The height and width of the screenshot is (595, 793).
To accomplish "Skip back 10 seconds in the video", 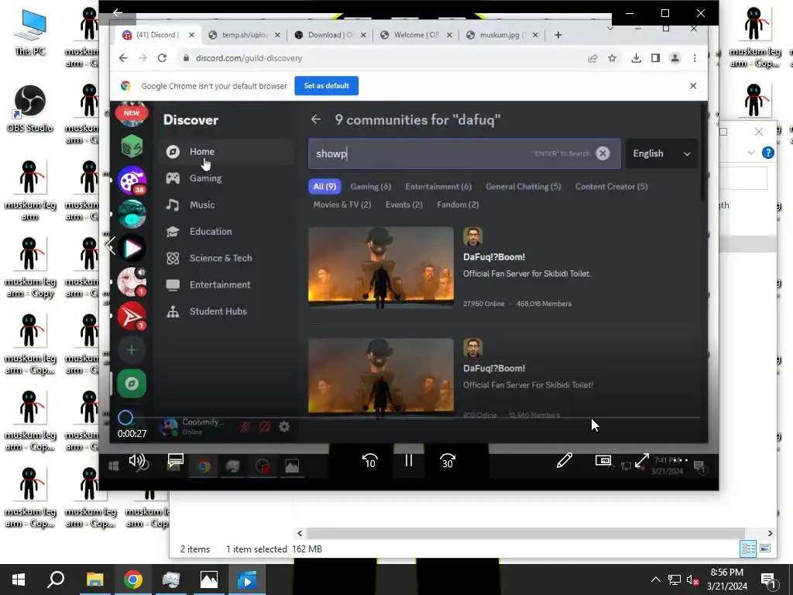I will pyautogui.click(x=369, y=461).
